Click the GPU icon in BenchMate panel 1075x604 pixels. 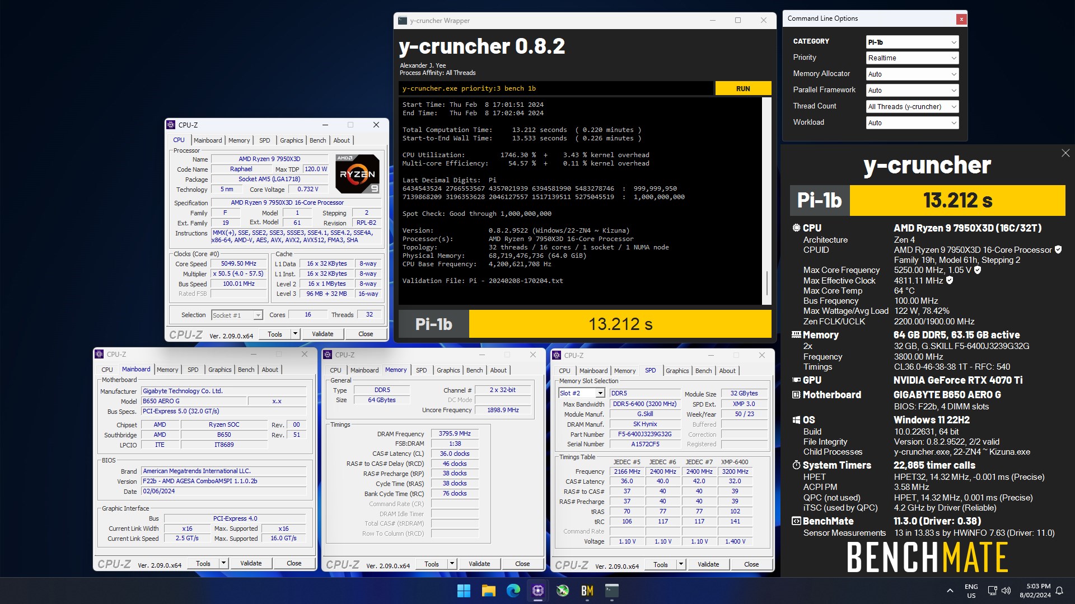796,380
